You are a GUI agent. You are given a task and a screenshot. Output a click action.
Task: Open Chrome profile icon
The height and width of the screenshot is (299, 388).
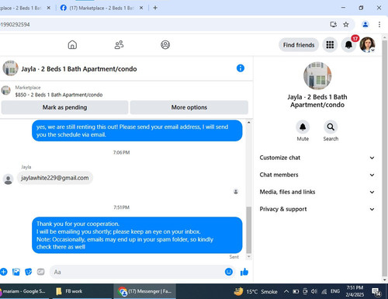pyautogui.click(x=365, y=25)
